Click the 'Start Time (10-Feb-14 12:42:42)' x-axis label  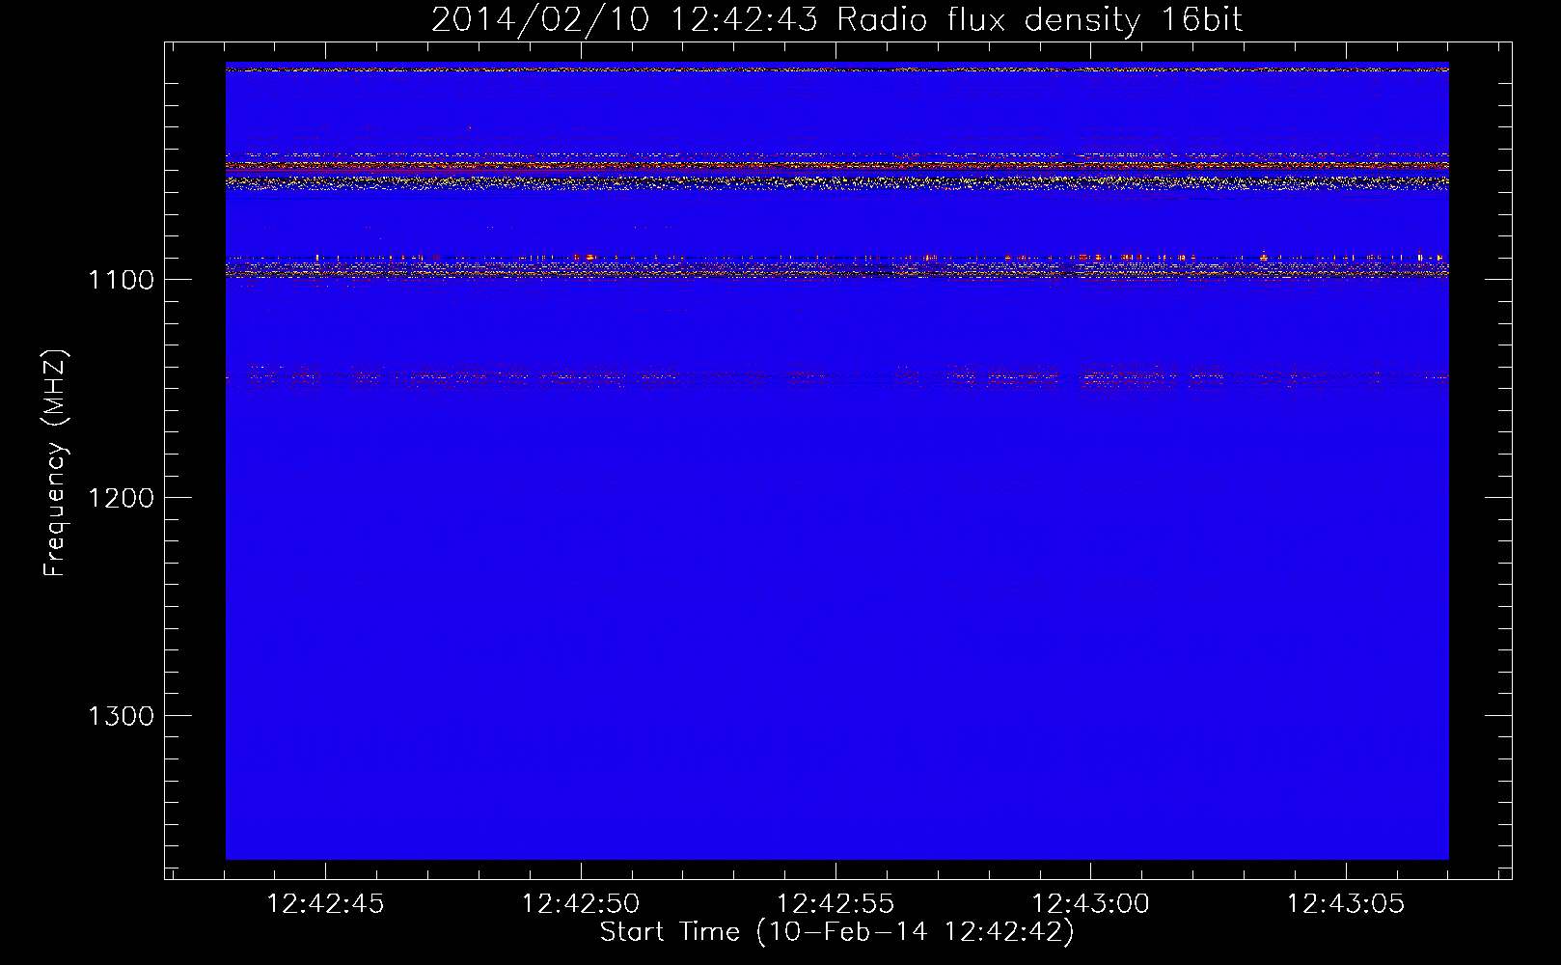(x=836, y=932)
